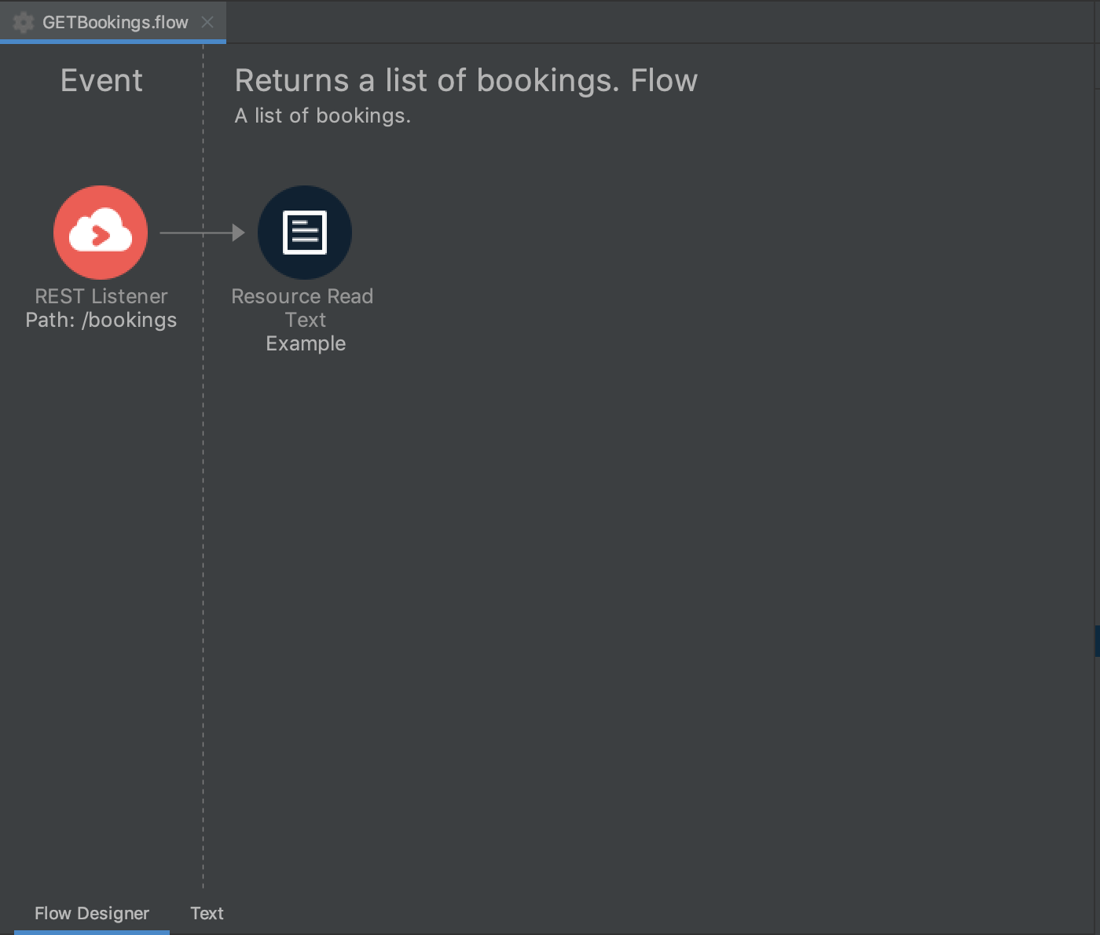Select the 'A list of bookings.' description
Screen dimensions: 1100x935
click(x=322, y=116)
